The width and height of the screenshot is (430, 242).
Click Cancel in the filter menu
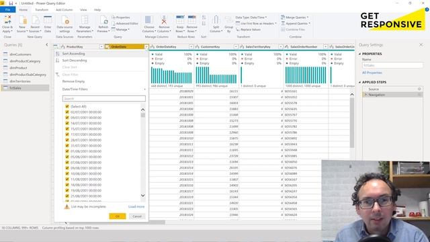(137, 216)
